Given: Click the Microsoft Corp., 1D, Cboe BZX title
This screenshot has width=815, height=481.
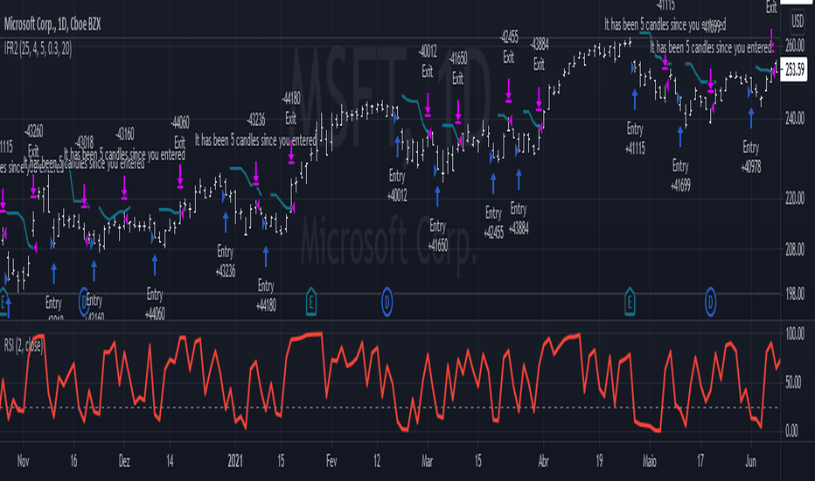Looking at the screenshot, I should tap(52, 24).
